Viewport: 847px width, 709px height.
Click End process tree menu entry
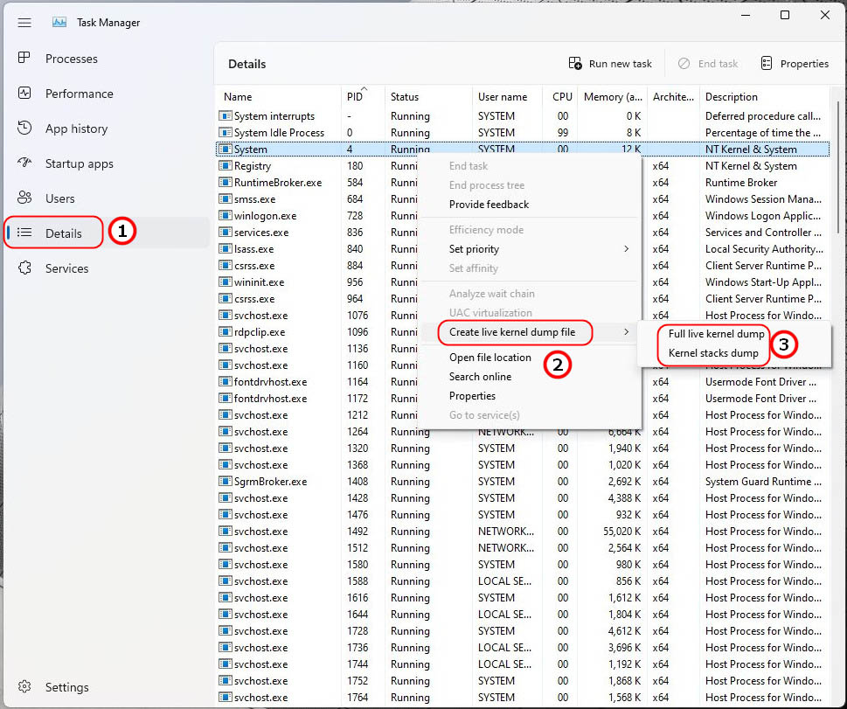click(x=487, y=185)
